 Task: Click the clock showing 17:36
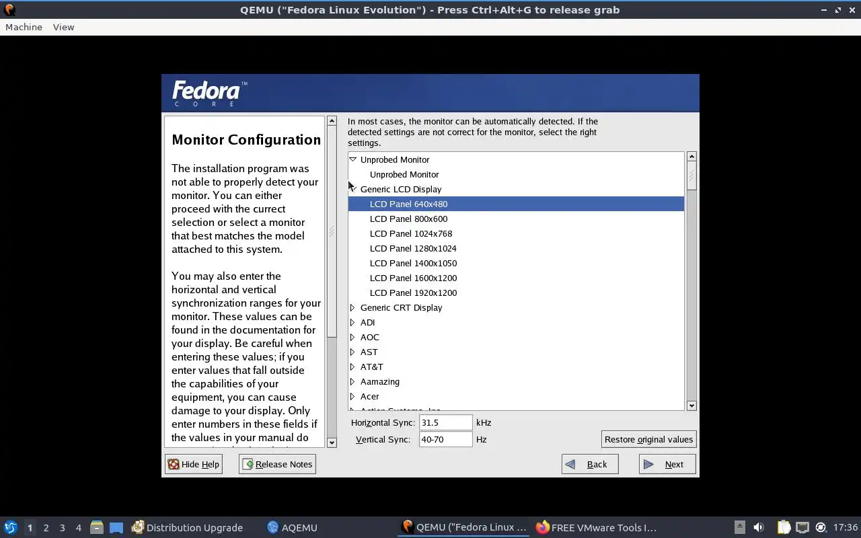pyautogui.click(x=846, y=527)
